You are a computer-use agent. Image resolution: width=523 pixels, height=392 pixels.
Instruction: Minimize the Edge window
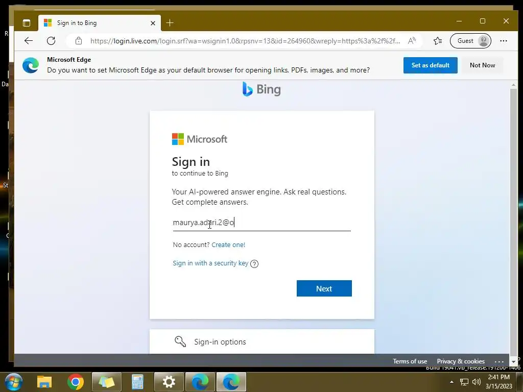pyautogui.click(x=459, y=21)
